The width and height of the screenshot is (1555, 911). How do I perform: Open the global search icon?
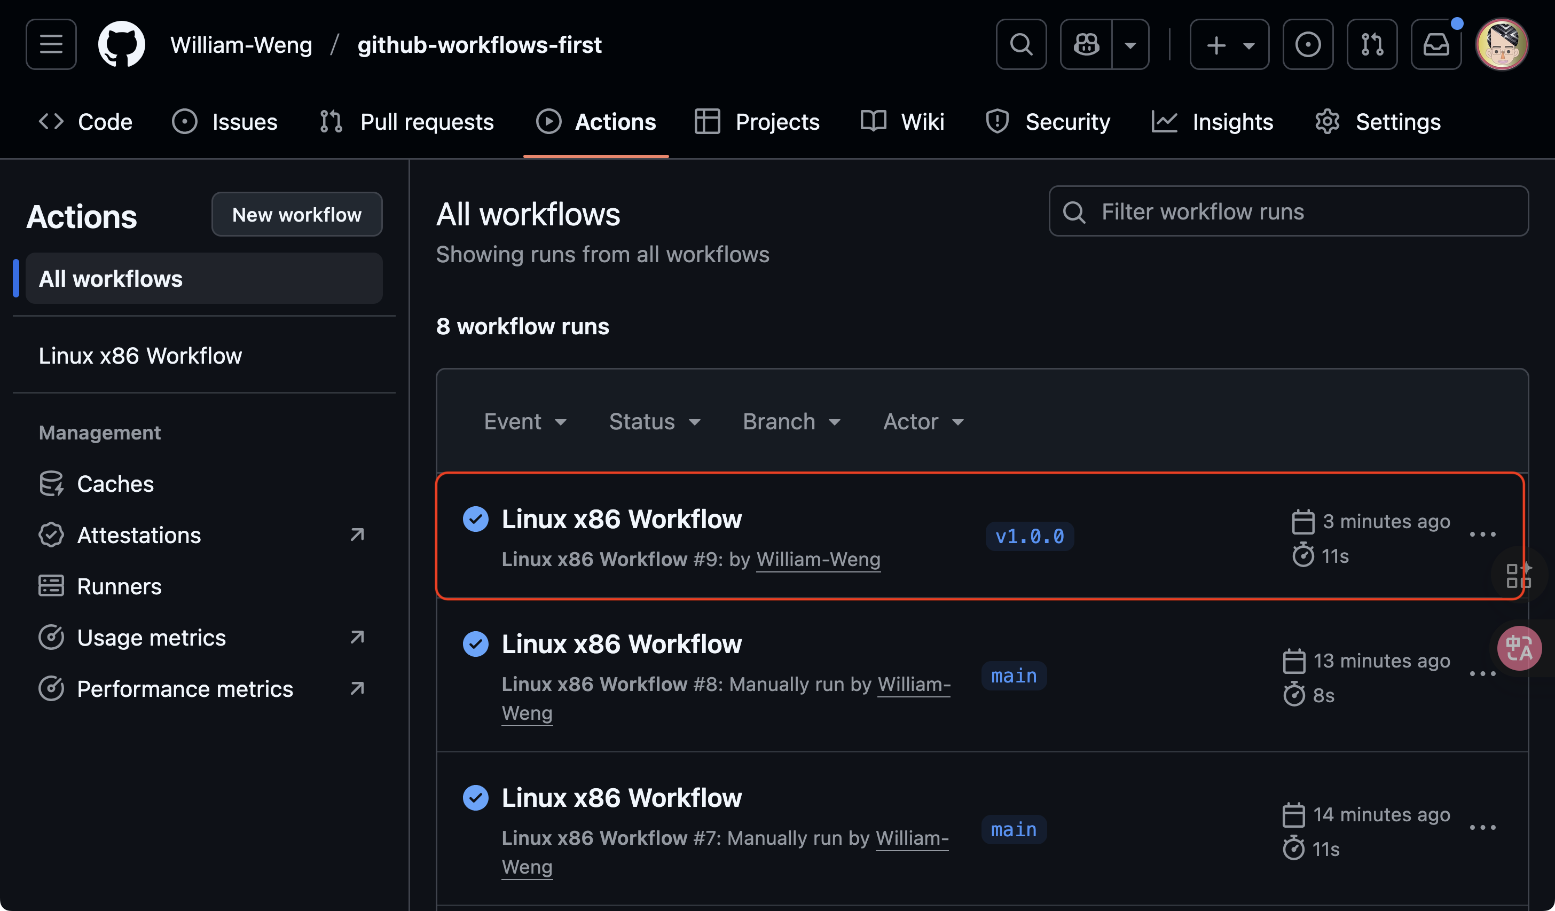(x=1020, y=44)
